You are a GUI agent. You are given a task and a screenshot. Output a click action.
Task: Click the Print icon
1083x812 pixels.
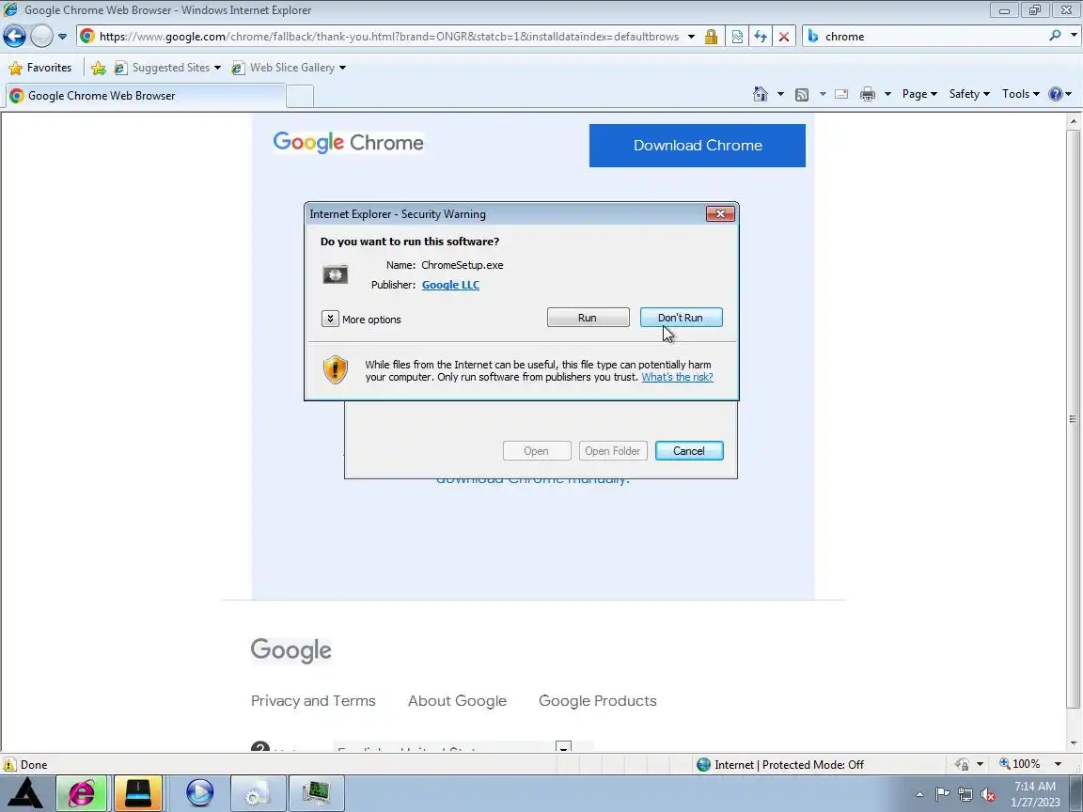coord(868,94)
